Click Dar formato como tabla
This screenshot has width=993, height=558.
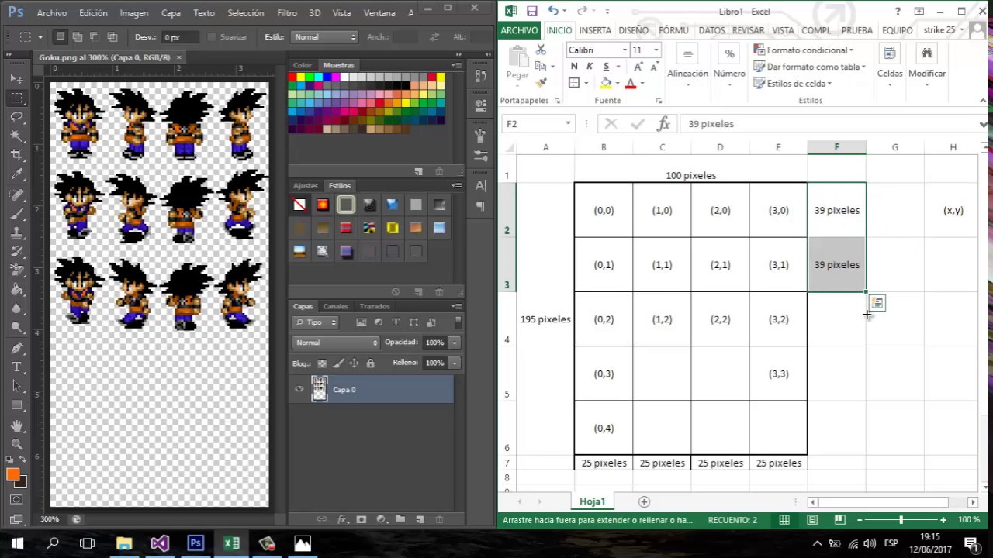[810, 67]
